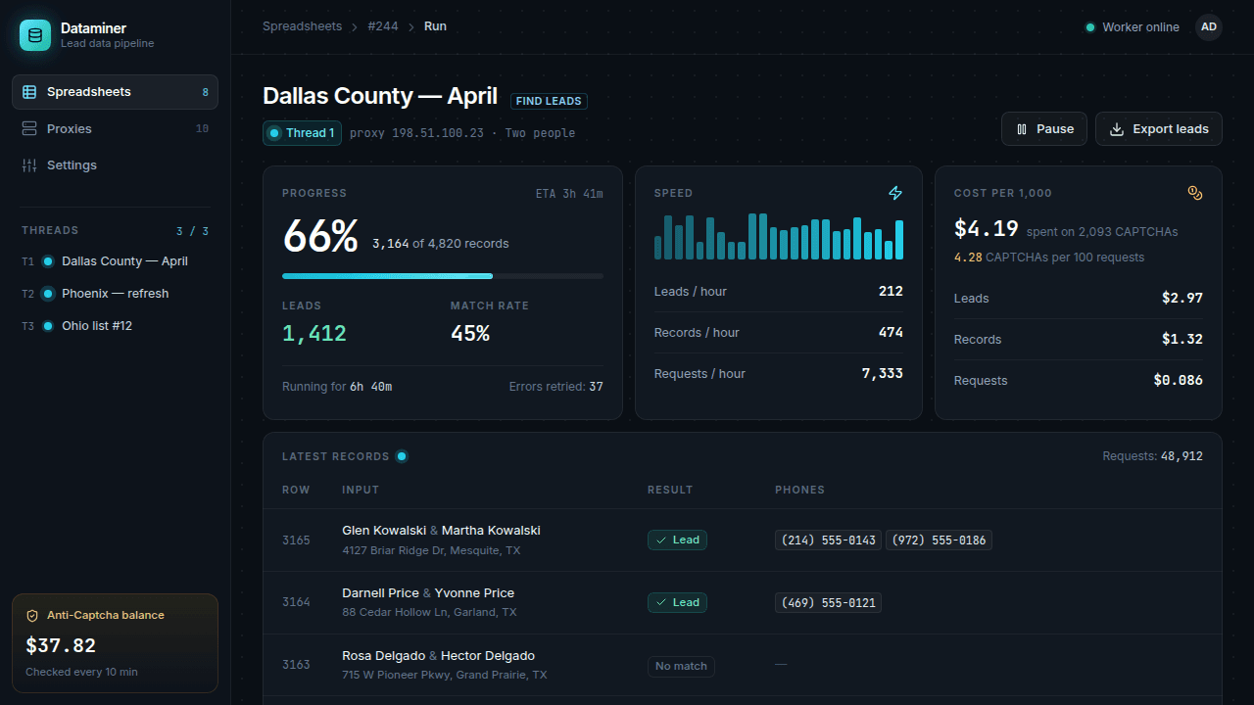Click the FIND LEADS tag

(549, 101)
